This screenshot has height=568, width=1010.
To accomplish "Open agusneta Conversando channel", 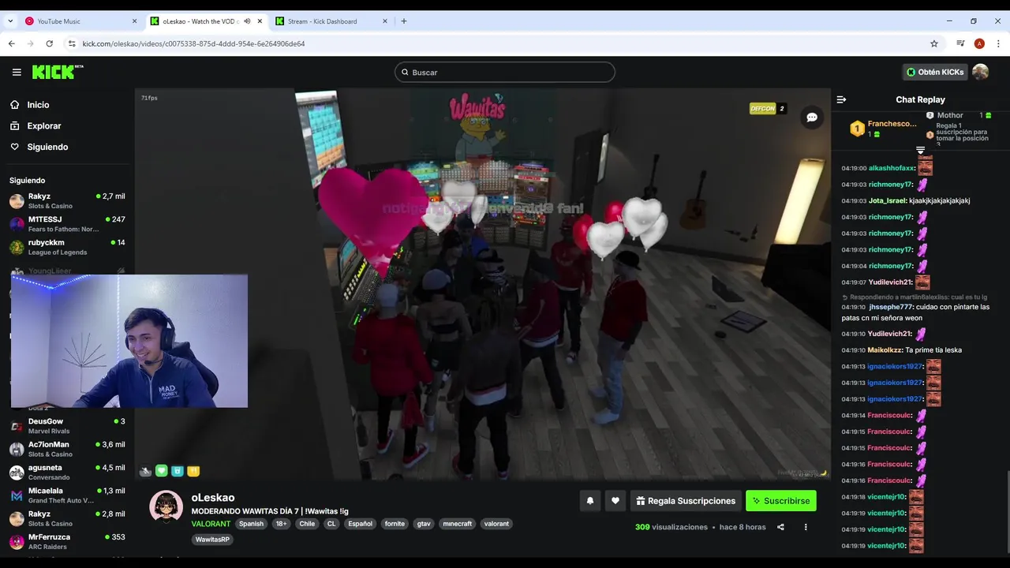I will (67, 472).
